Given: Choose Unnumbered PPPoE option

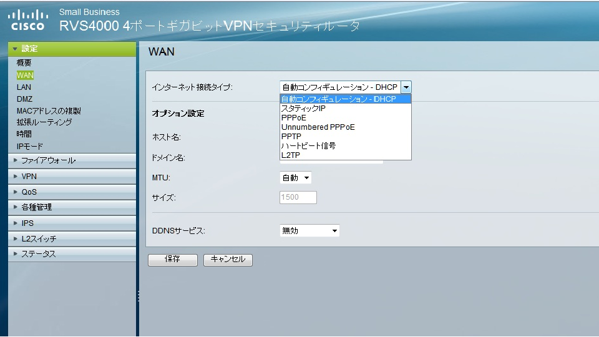Looking at the screenshot, I should (x=345, y=127).
